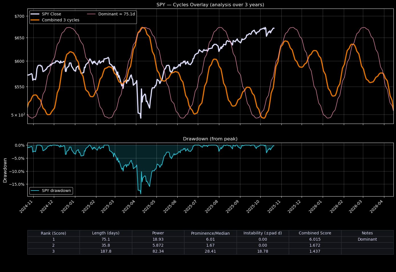The image size is (396, 272).
Task: Click the 'Rank (Score)' table header
Action: pyautogui.click(x=53, y=233)
